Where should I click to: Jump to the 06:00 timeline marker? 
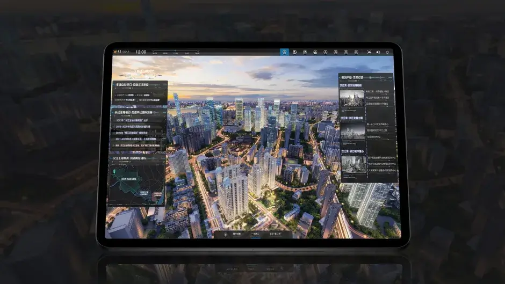click(x=165, y=53)
